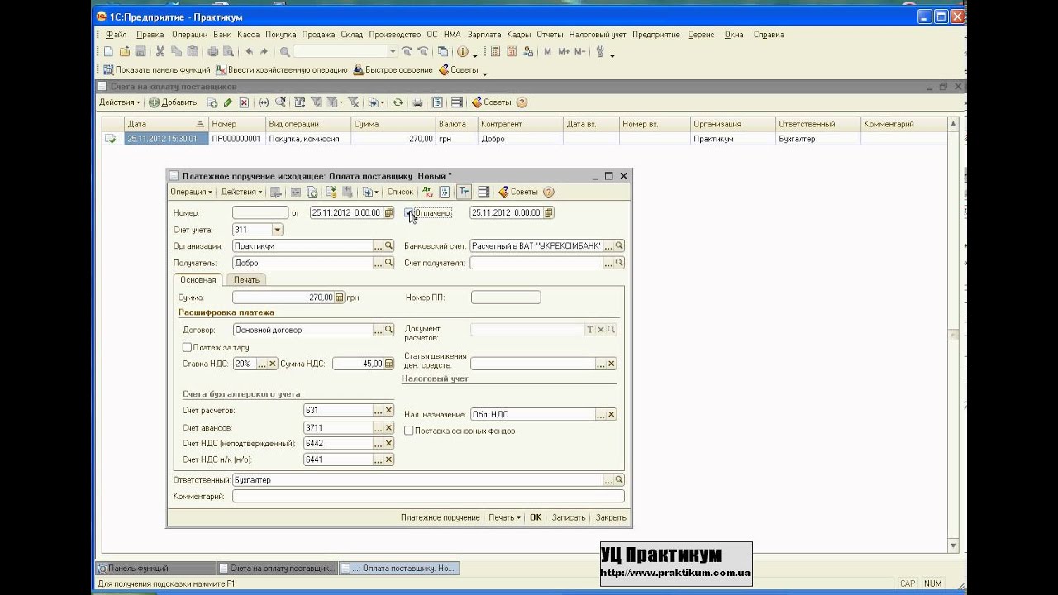Switch to the Основная tab
This screenshot has height=595, width=1058.
coord(198,279)
